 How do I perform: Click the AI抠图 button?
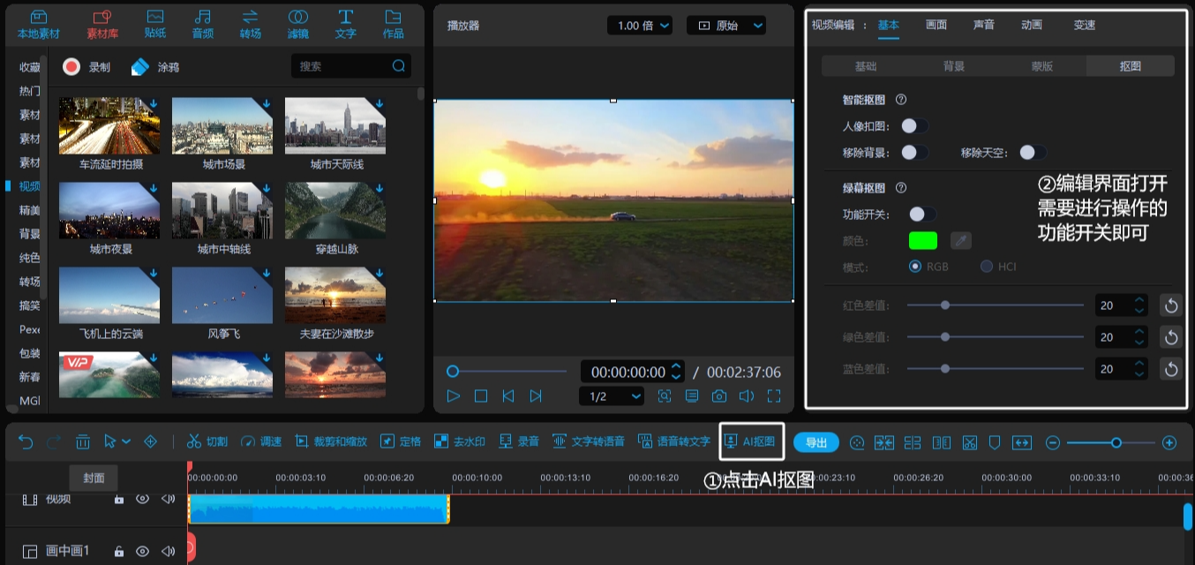[751, 441]
